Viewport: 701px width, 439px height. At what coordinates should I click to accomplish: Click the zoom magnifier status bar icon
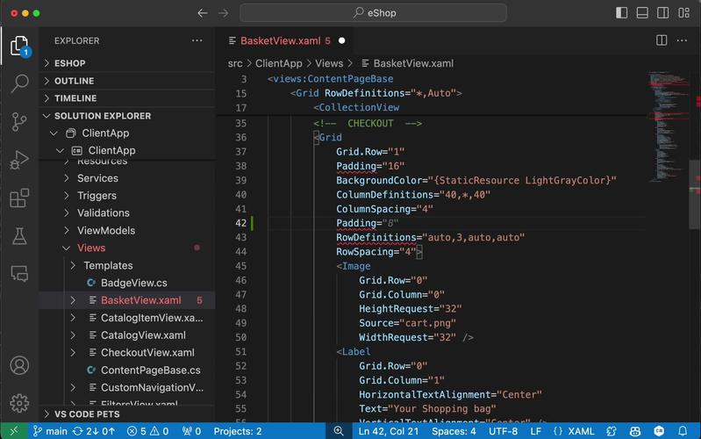pos(339,431)
